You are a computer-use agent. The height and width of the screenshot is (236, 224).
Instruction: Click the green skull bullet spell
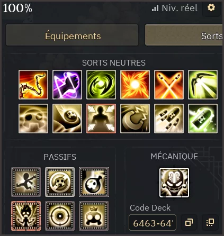(x=203, y=119)
